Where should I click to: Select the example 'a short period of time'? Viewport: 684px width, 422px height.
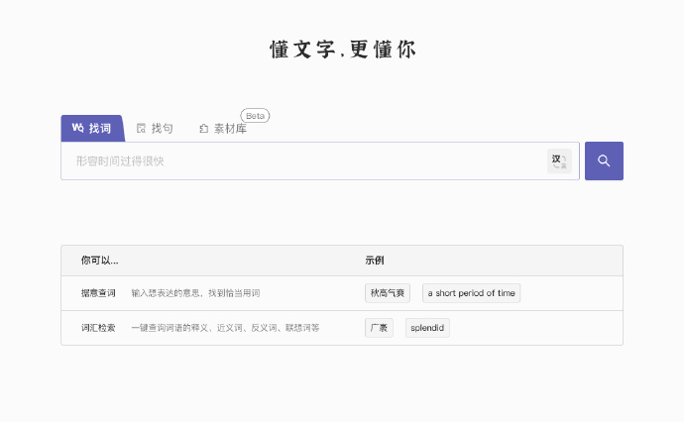click(x=471, y=293)
